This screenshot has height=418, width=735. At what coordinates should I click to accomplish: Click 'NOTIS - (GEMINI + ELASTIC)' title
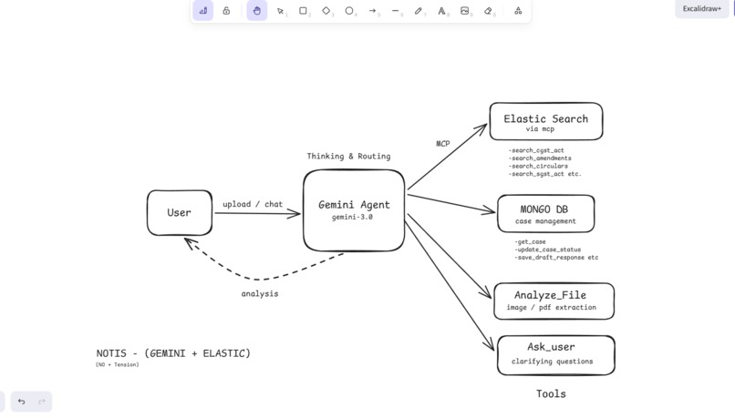[173, 353]
